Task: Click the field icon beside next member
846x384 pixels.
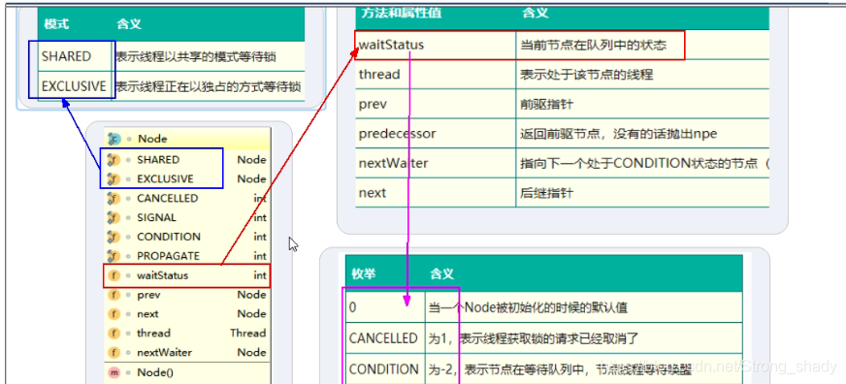Action: pos(114,314)
